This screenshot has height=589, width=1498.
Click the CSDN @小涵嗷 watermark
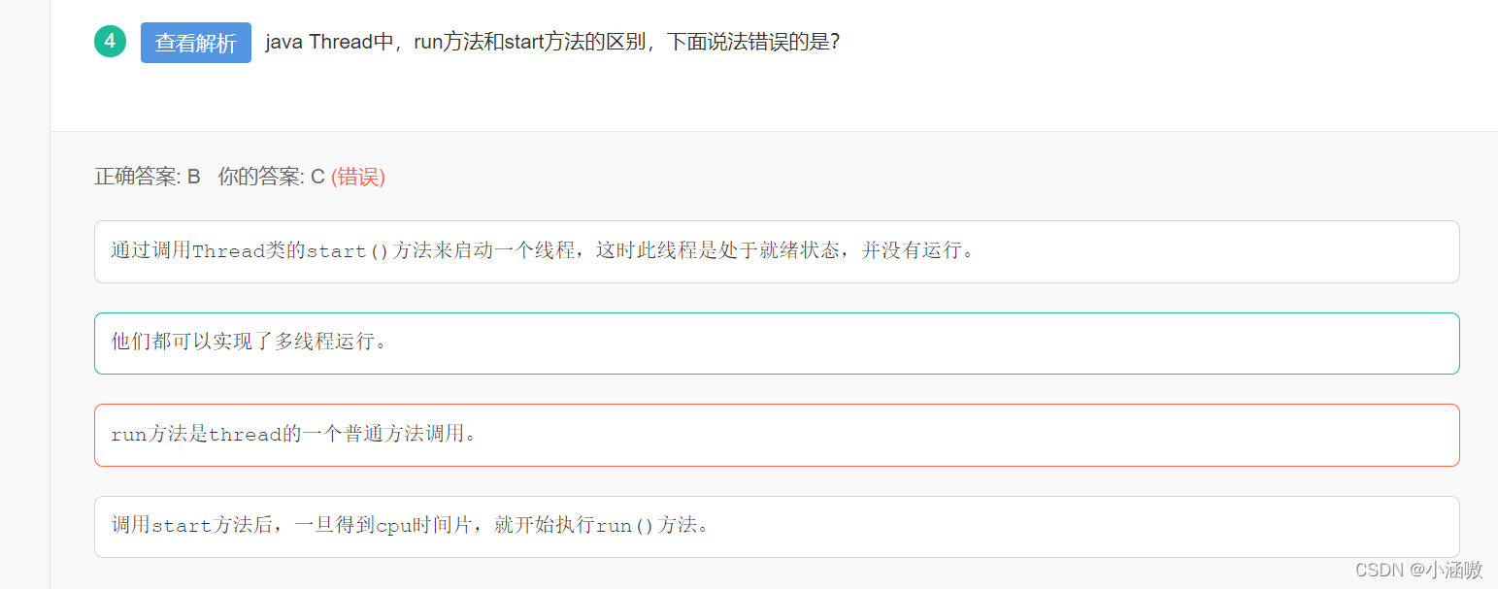pyautogui.click(x=1418, y=571)
